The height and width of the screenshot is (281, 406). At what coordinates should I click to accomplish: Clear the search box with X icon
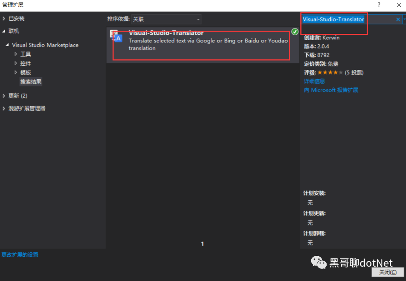pyautogui.click(x=398, y=20)
